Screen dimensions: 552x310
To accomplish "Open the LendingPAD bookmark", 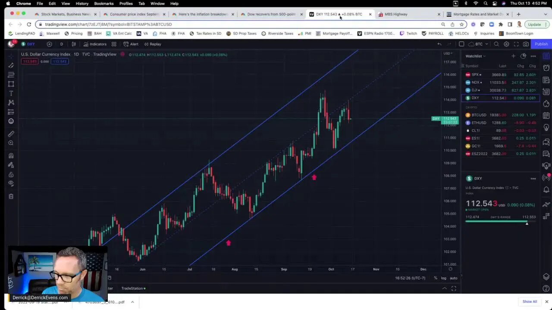I will (x=22, y=34).
